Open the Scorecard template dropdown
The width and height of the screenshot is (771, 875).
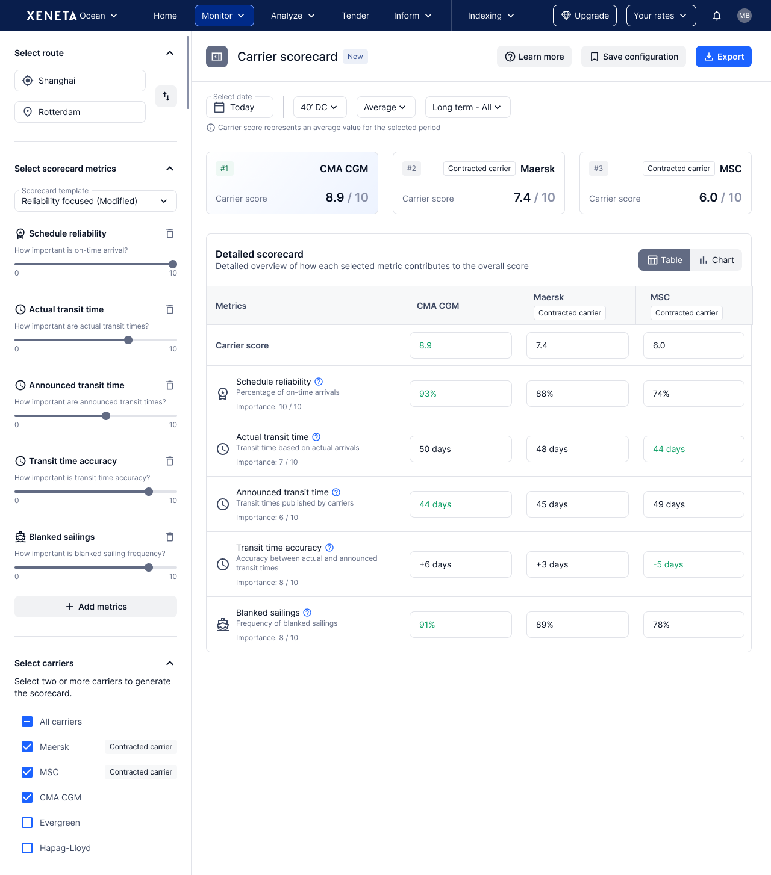coord(95,201)
